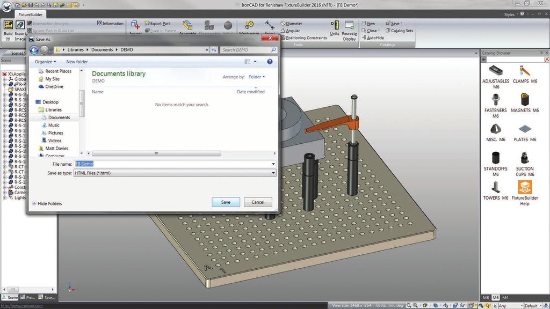Open Save dropdown in Catalogs group

click(394, 24)
